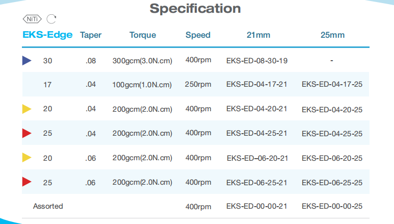Click the 300gcm(3.0N.cm) torque value
The image size is (394, 224).
click(x=142, y=61)
